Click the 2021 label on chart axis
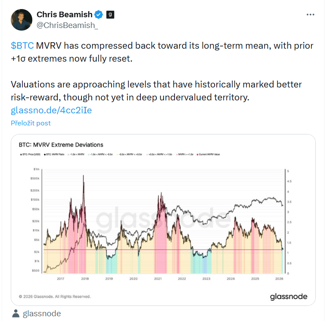The height and width of the screenshot is (321, 327). point(158,279)
